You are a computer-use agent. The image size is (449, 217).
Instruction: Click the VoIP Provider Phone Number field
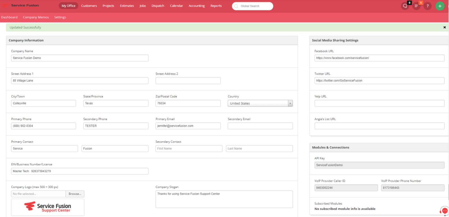tap(413, 188)
